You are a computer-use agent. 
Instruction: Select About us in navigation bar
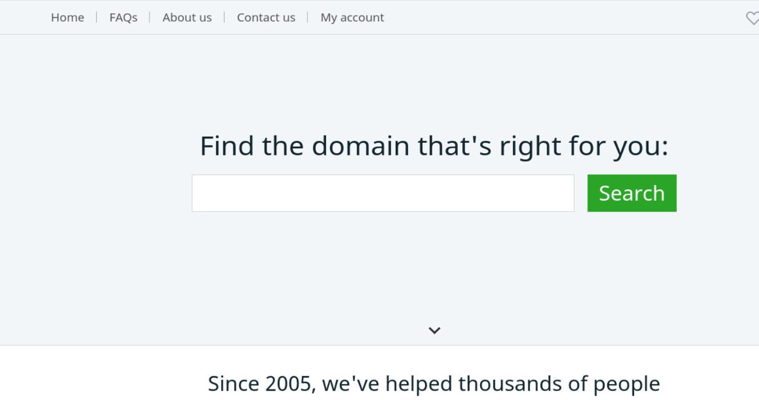point(187,18)
